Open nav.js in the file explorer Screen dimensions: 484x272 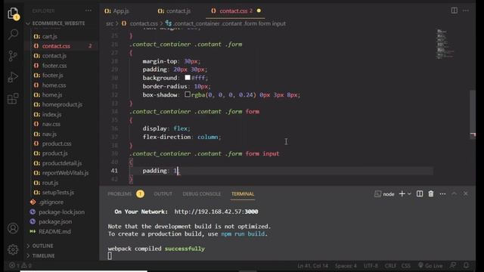pyautogui.click(x=49, y=134)
